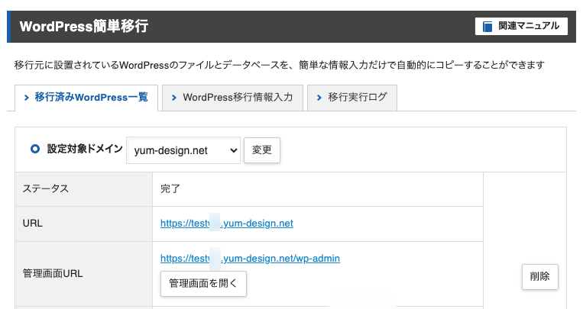Click the blue book icon beside 関連マニュアル
583x309 pixels.
[487, 27]
